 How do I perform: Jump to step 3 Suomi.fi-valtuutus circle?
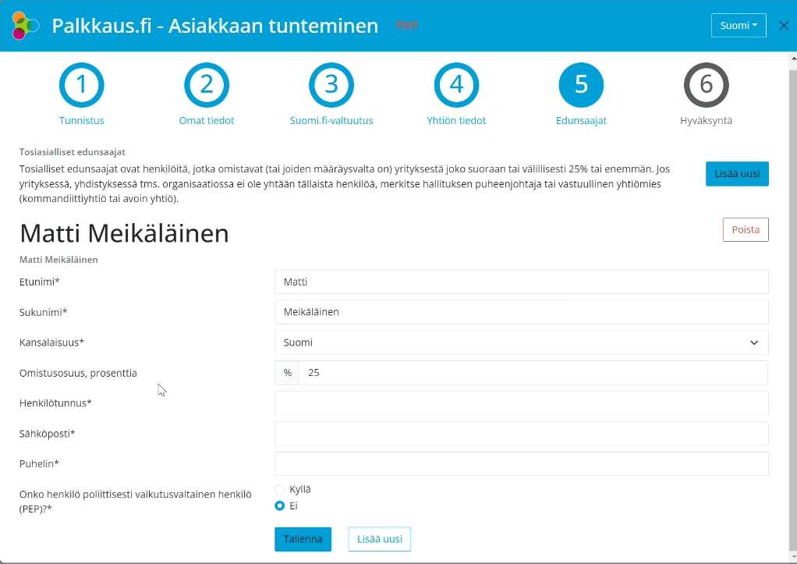(x=331, y=85)
